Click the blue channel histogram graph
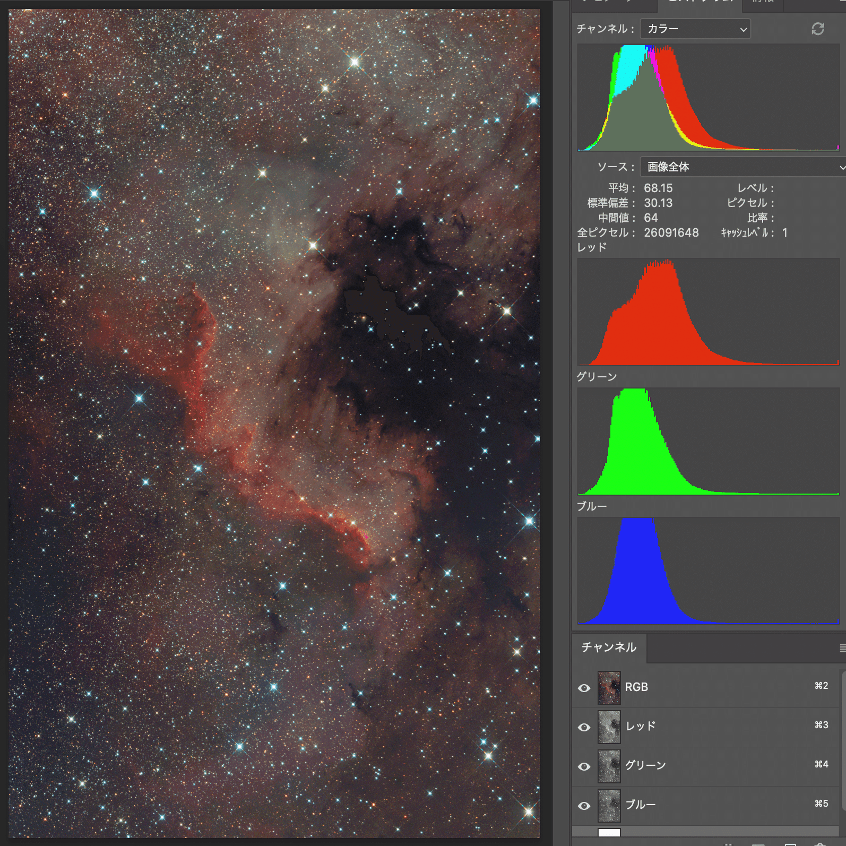Image resolution: width=846 pixels, height=846 pixels. click(709, 571)
